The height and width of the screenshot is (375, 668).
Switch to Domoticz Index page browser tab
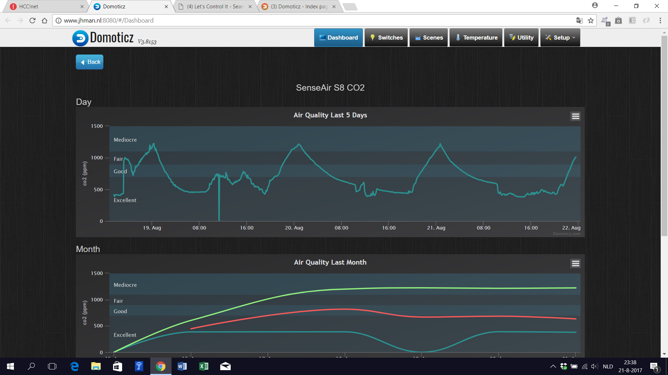point(299,6)
